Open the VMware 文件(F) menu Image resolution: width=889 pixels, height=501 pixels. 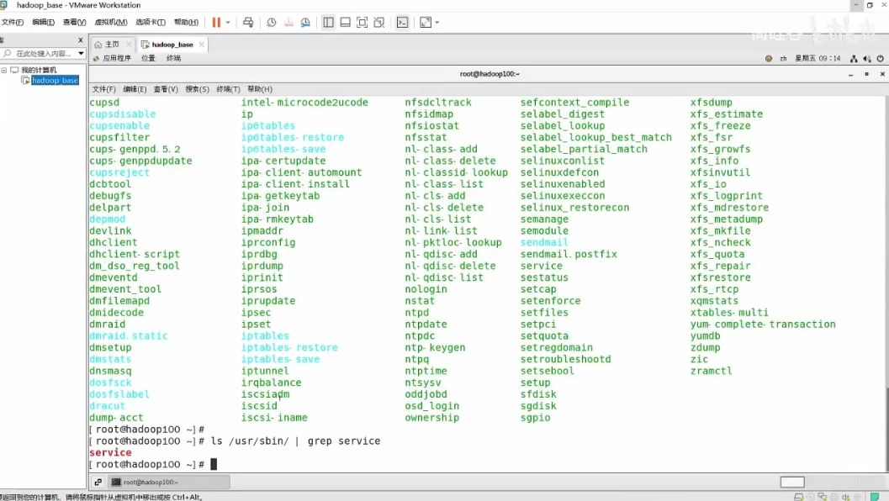coord(12,22)
